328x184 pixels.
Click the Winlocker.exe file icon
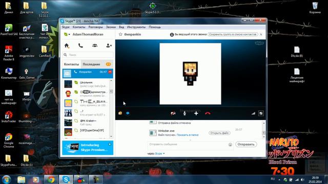[153, 133]
